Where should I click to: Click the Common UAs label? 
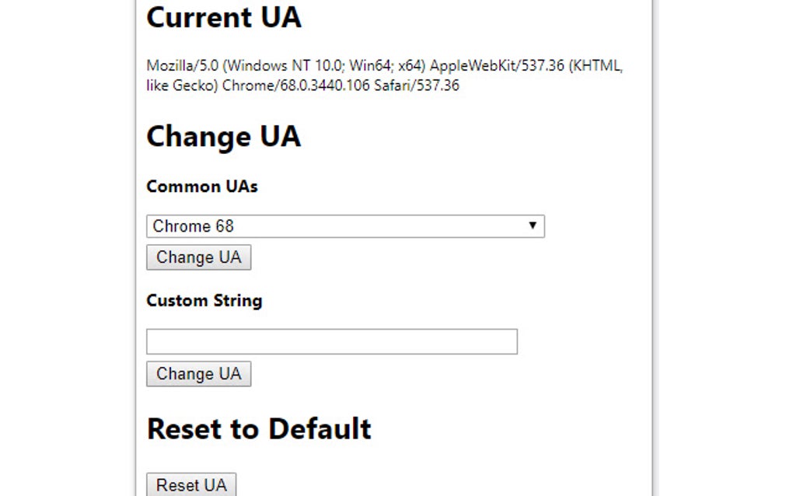[201, 187]
